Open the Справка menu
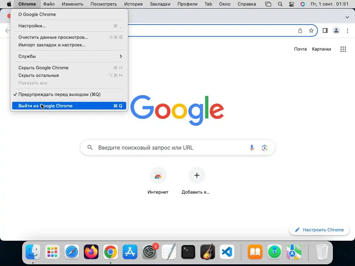 click(x=247, y=4)
